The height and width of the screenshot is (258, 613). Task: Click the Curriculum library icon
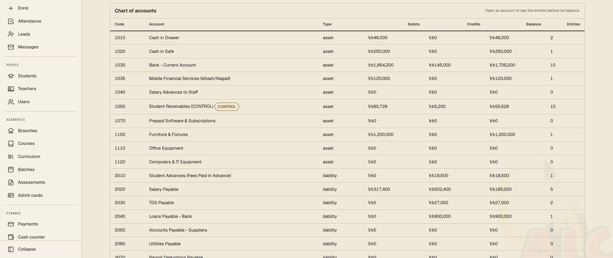coord(11,157)
